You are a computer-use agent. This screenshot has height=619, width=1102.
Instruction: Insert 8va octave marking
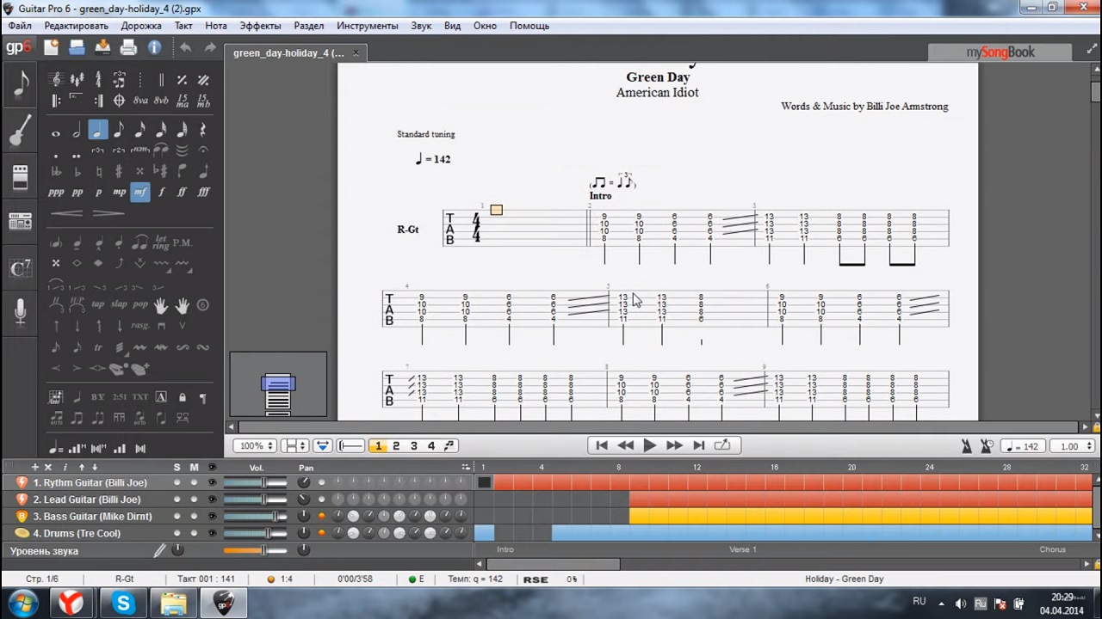(x=140, y=101)
